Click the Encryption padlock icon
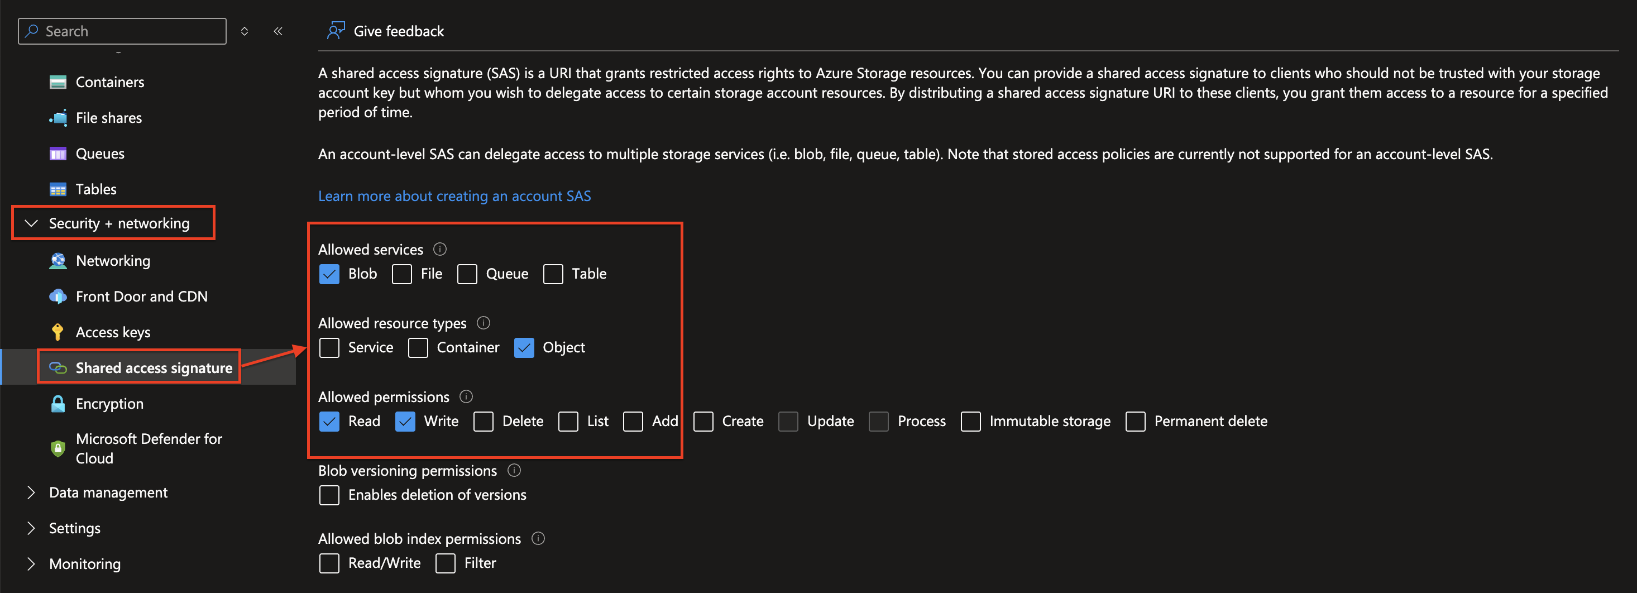The width and height of the screenshot is (1637, 593). (x=58, y=404)
